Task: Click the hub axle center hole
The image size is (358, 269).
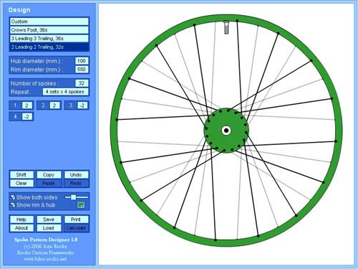Action: [x=226, y=131]
